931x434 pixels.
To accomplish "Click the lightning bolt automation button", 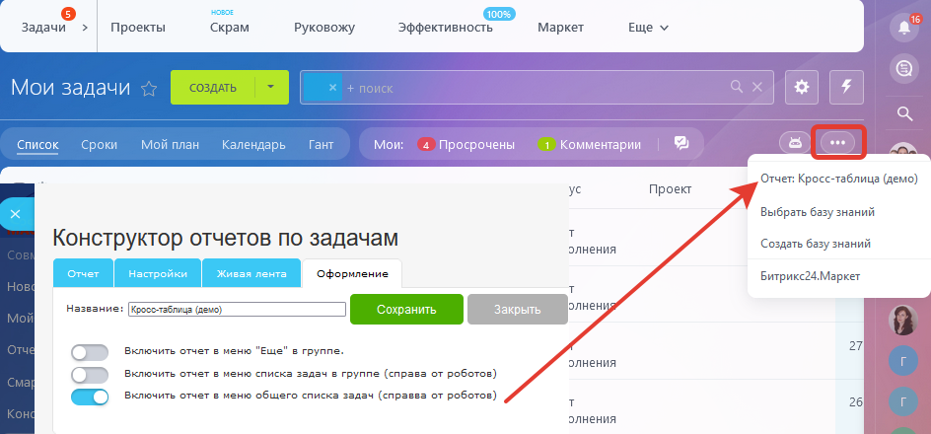I will 846,88.
